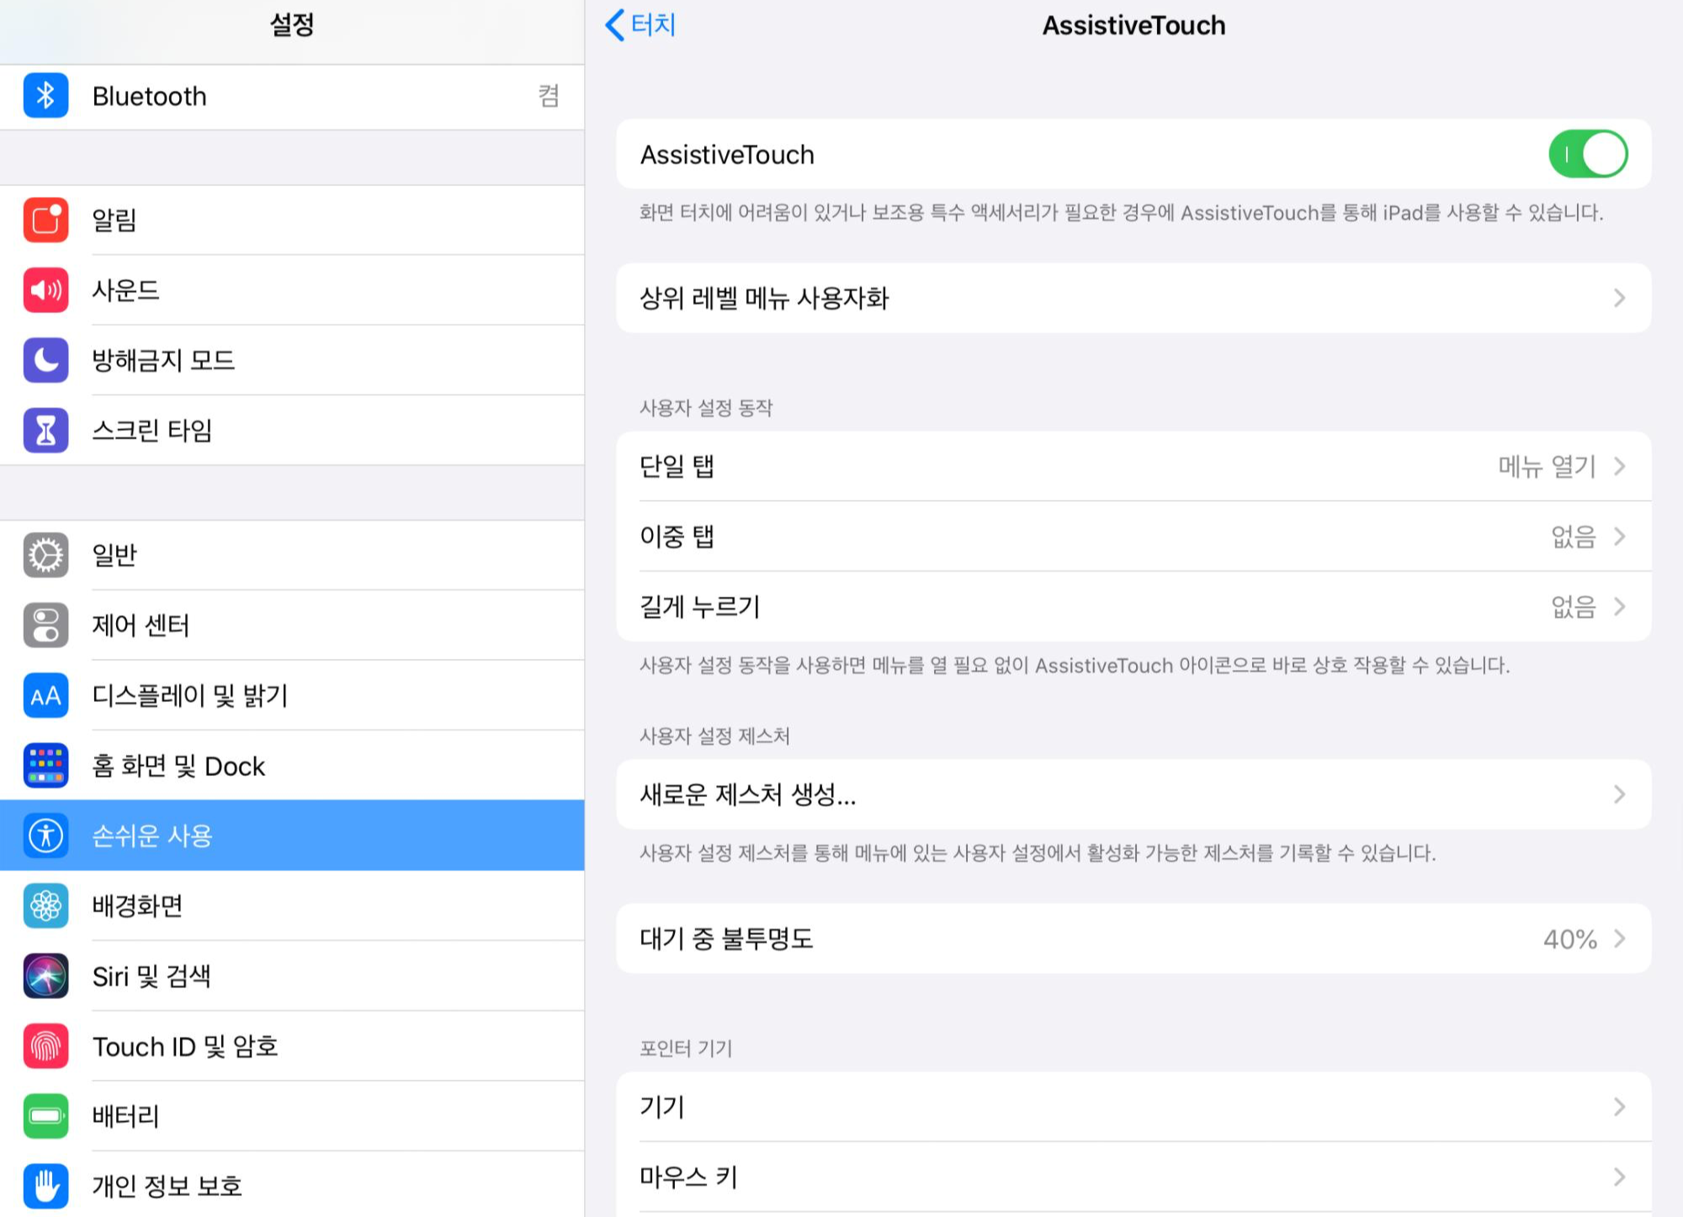Go back to 터치 settings
The image size is (1683, 1217).
tap(641, 25)
